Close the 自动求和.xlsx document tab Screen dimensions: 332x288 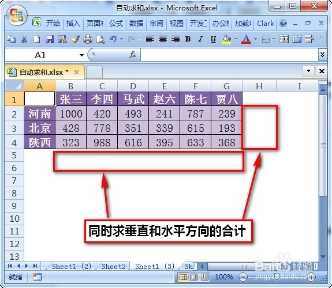76,73
